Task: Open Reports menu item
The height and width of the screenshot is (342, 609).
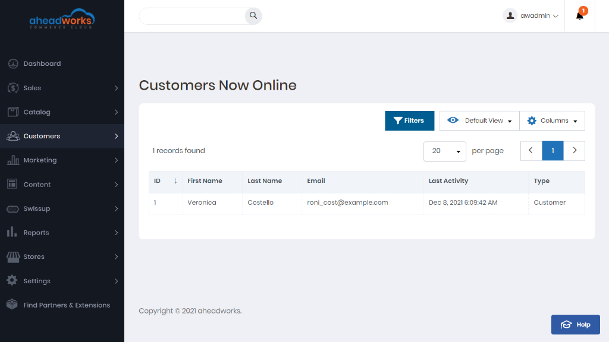Action: click(x=62, y=233)
